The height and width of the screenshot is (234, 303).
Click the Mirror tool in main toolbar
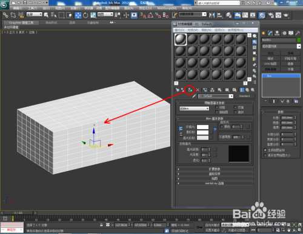tap(212, 15)
